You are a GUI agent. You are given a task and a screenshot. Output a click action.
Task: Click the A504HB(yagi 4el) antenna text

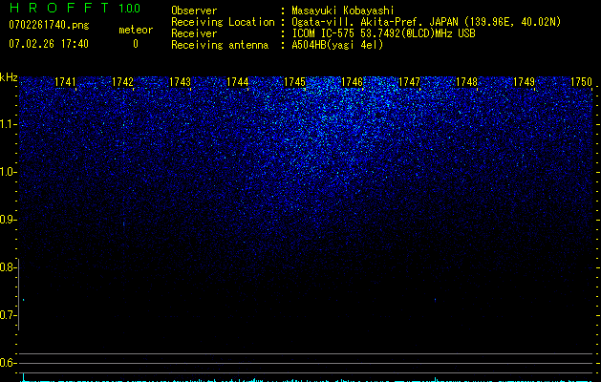[337, 45]
